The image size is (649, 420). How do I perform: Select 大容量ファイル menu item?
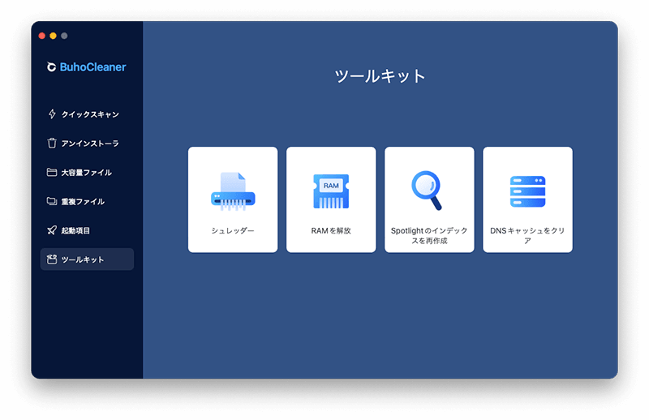[x=87, y=172]
